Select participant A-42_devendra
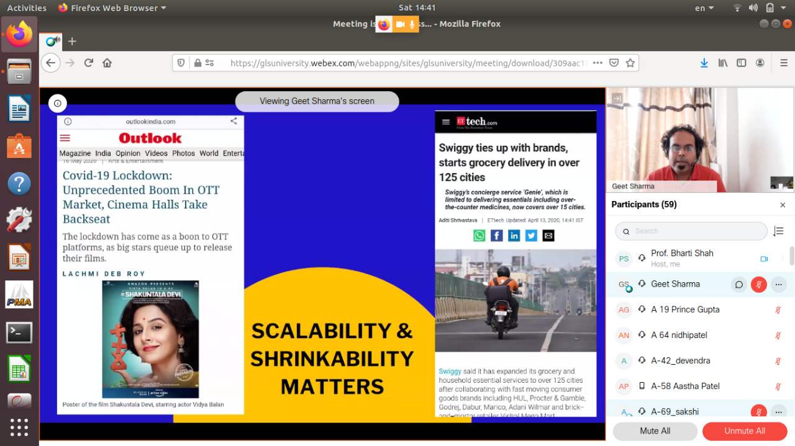 pos(697,360)
